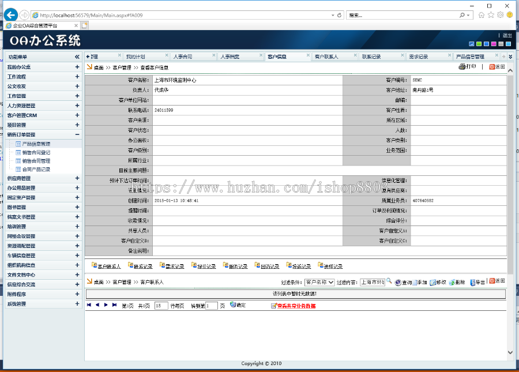Screen dimensions: 519x372
Task: Click the 打印 print icon above the form
Action: (462, 66)
